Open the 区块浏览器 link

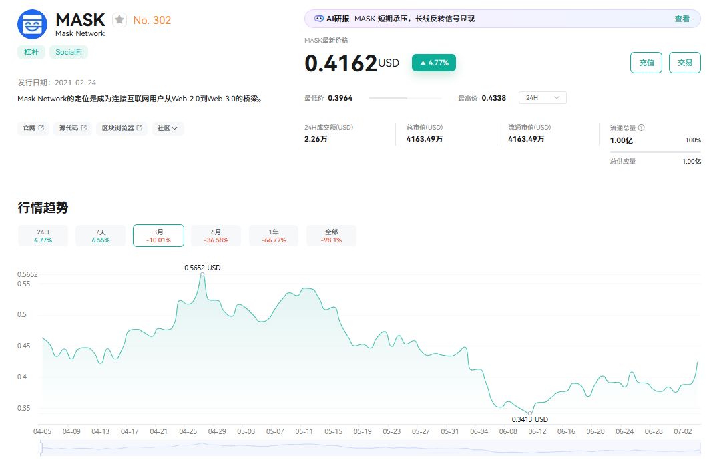click(122, 128)
